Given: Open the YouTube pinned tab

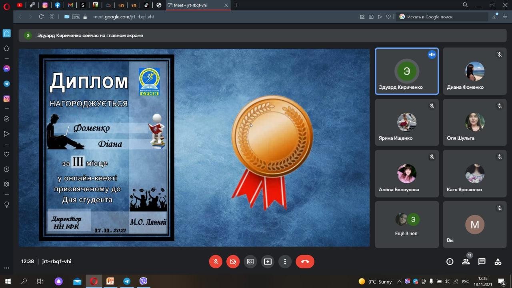Looking at the screenshot, I should [20, 5].
